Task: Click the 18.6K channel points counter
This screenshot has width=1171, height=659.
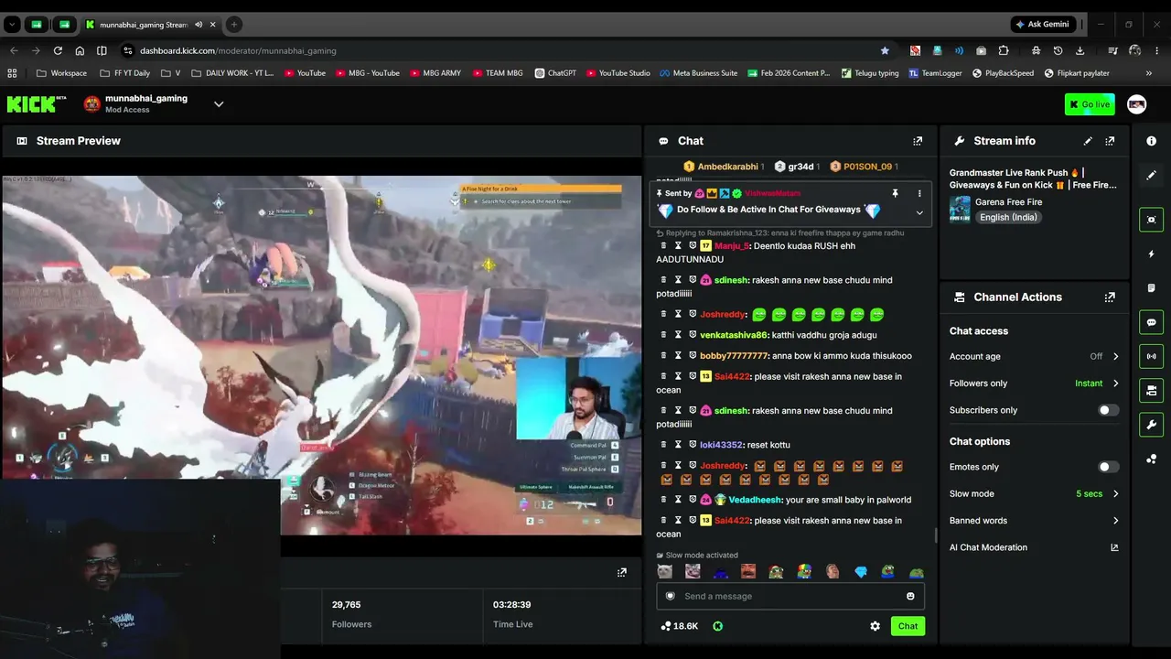Action: point(679,626)
